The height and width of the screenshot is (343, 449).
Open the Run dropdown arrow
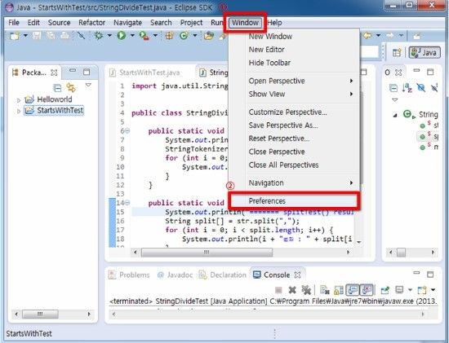tap(132, 36)
